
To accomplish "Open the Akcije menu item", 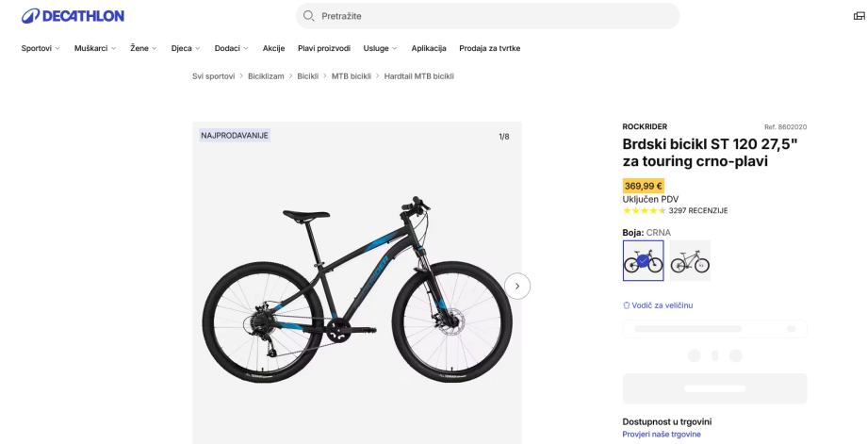I will [x=274, y=49].
